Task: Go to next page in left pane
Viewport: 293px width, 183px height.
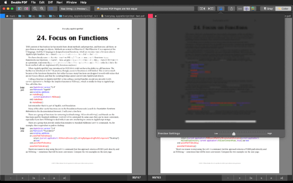Action: click(x=54, y=178)
